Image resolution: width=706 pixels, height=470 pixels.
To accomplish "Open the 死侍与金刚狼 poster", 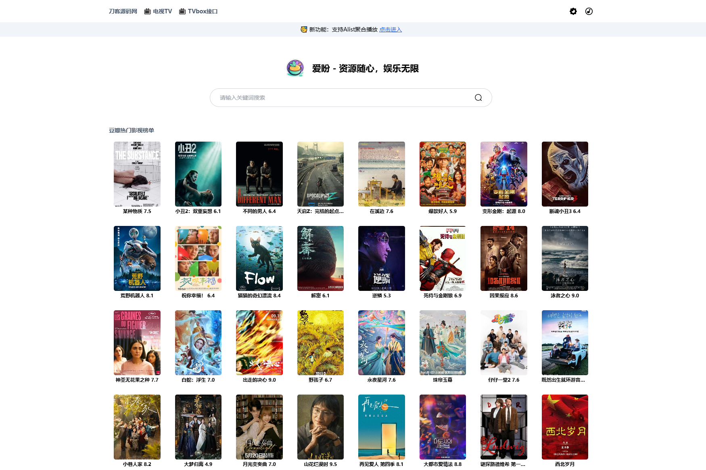I will pyautogui.click(x=443, y=258).
